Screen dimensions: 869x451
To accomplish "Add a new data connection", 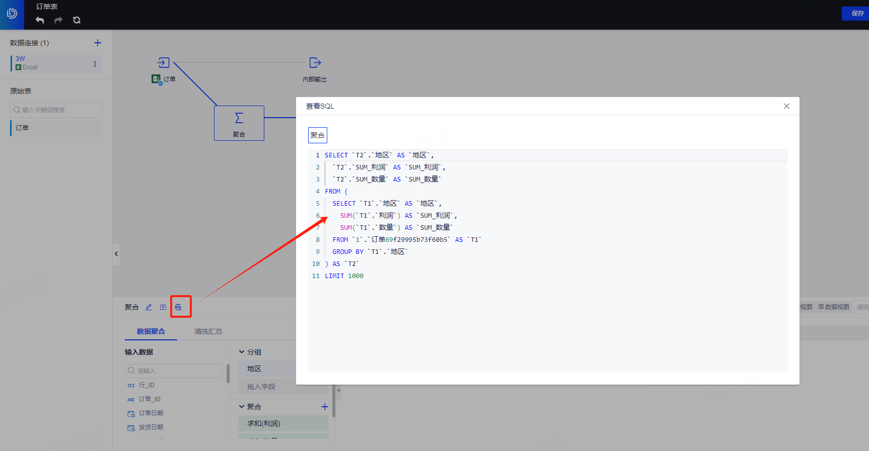I will [x=98, y=43].
